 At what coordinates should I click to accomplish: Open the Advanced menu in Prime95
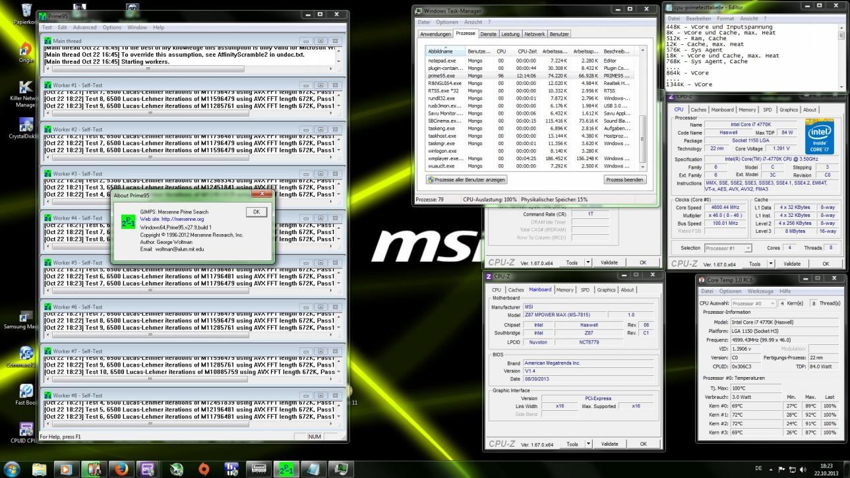pyautogui.click(x=84, y=28)
